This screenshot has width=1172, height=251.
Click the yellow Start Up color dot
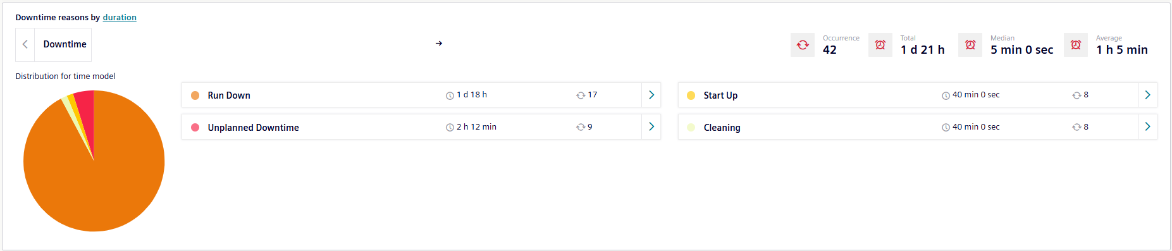click(691, 95)
